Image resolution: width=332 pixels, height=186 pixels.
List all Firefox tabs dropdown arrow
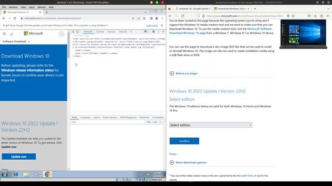[x=328, y=9]
